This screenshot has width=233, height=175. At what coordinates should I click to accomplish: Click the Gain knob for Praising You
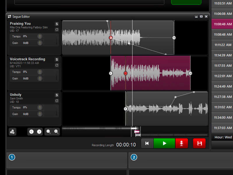click(40, 43)
